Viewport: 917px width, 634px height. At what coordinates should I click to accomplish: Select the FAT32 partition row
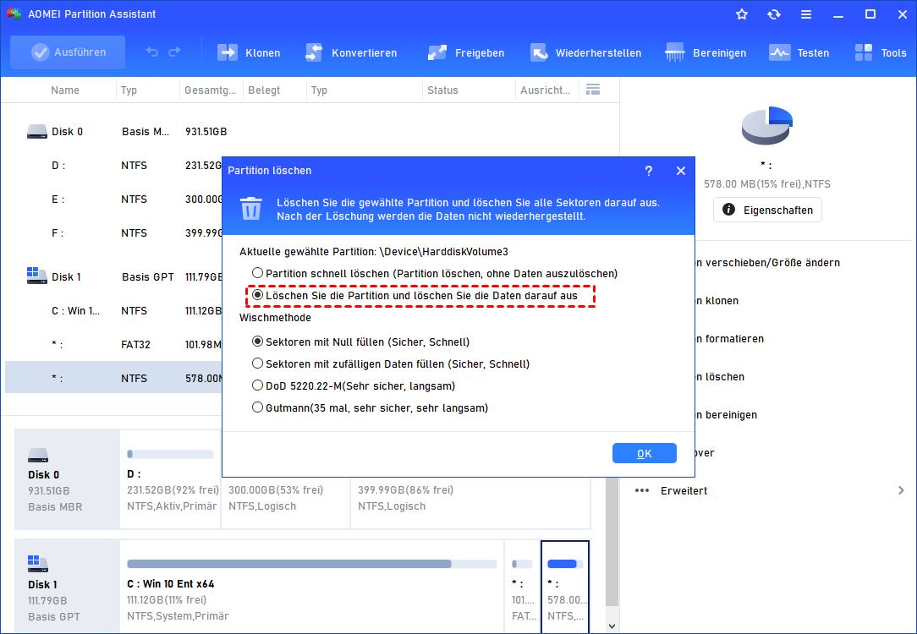pyautogui.click(x=114, y=345)
